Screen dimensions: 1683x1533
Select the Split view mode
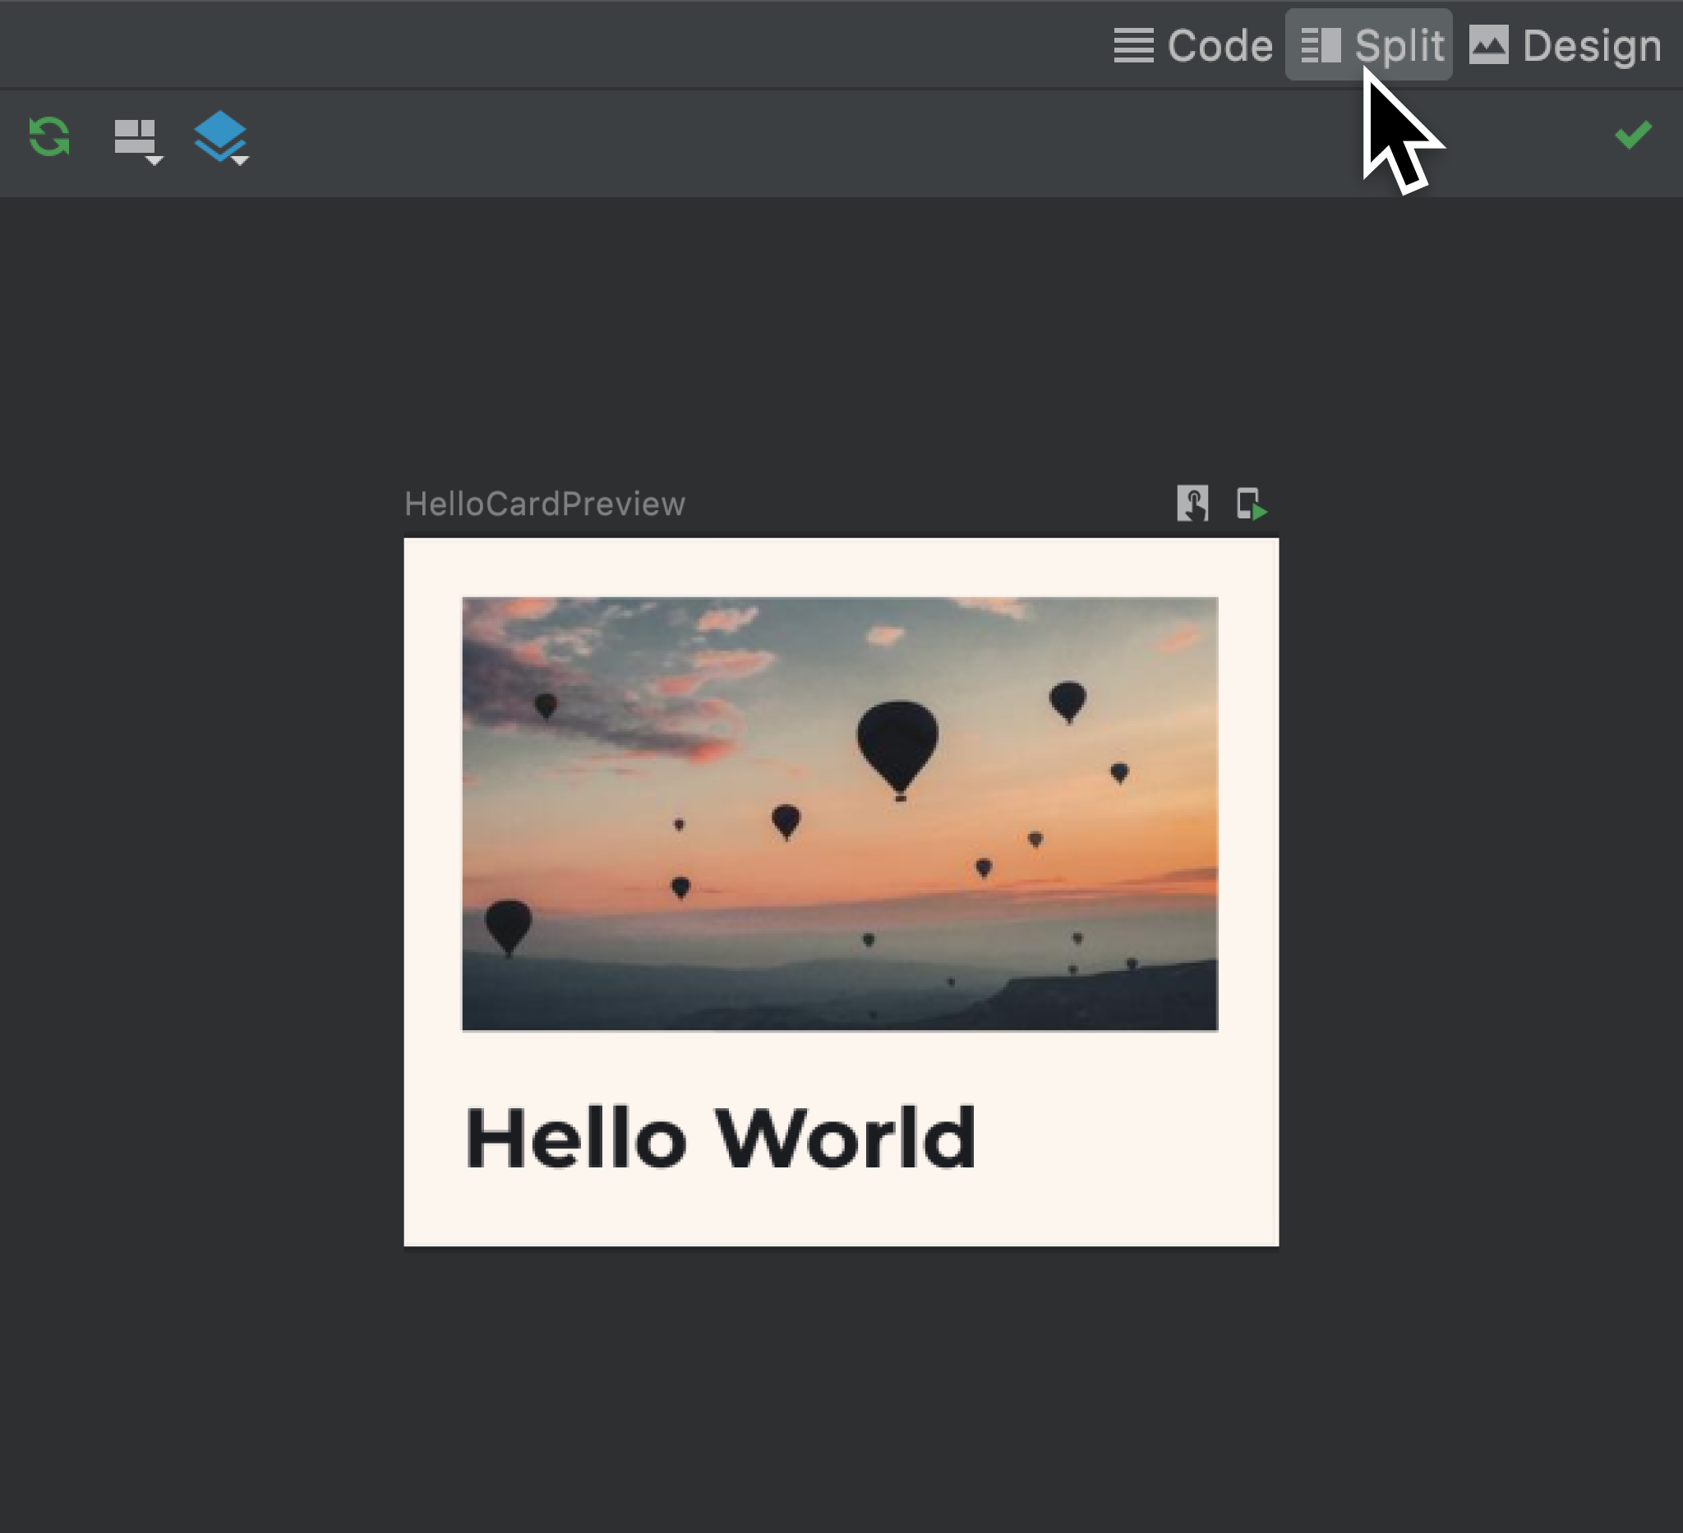[x=1369, y=45]
